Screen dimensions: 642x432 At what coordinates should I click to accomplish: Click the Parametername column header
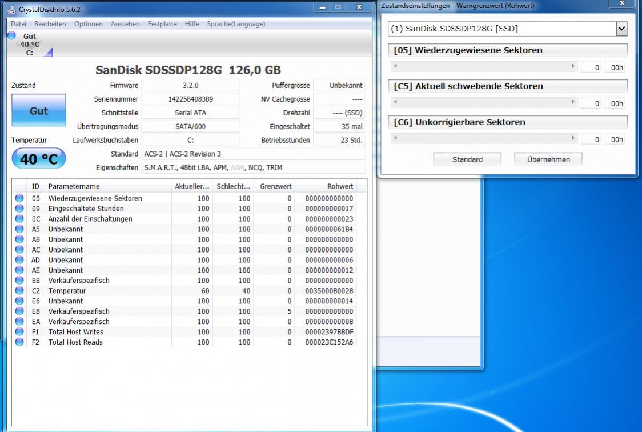108,186
